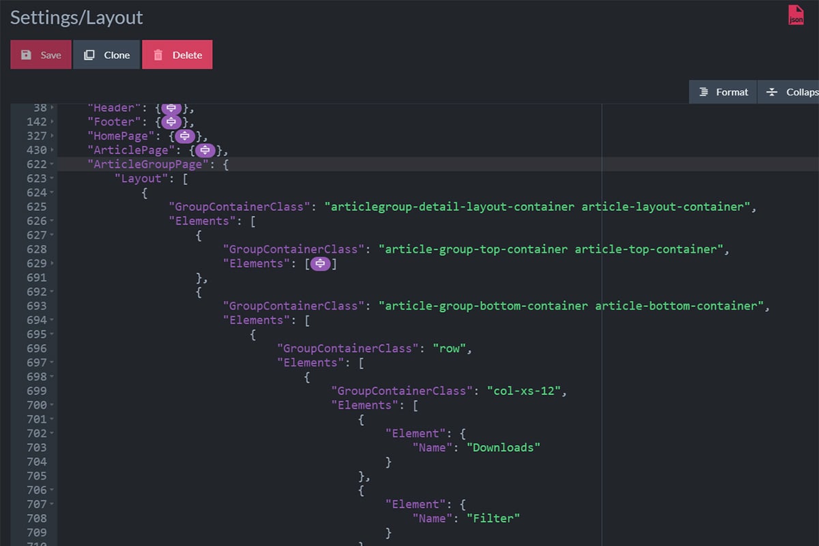The width and height of the screenshot is (819, 546).
Task: Collapse Layout array with line 623 arrow
Action: click(x=53, y=179)
